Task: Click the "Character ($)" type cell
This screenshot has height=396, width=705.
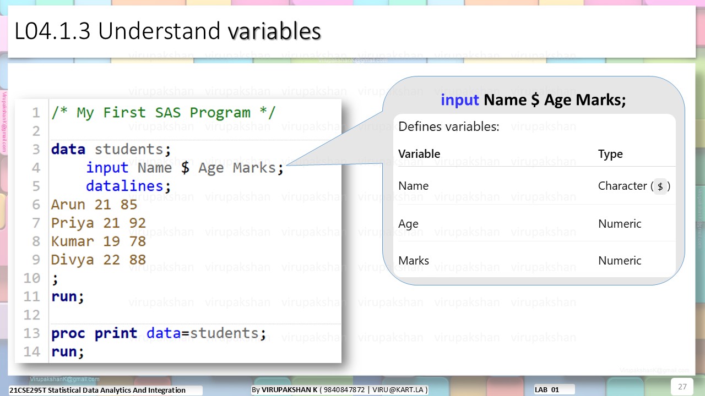Action: (634, 186)
